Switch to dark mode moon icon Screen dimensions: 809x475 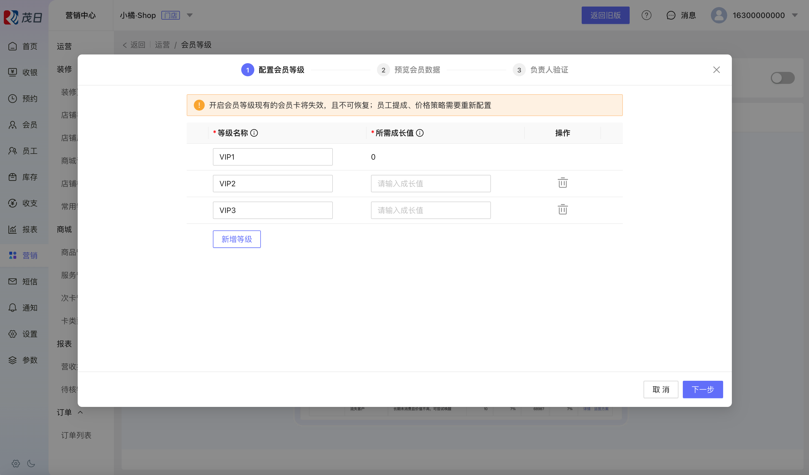(x=31, y=463)
